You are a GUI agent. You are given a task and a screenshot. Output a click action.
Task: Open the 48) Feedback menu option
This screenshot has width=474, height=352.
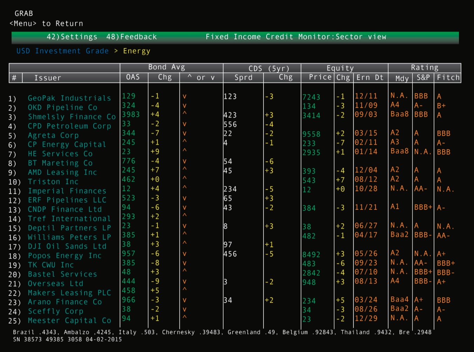click(131, 37)
